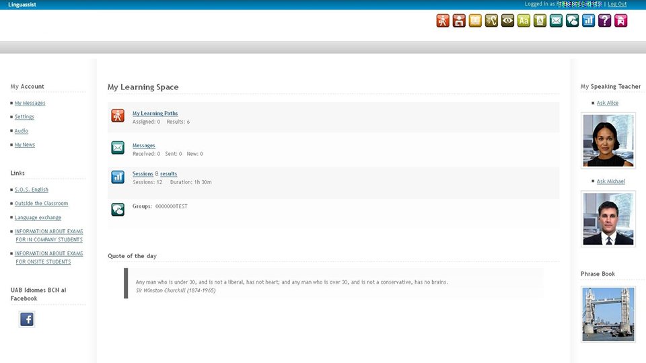Click the orange walking-person icon in top toolbar
646x363 pixels.
coord(443,21)
